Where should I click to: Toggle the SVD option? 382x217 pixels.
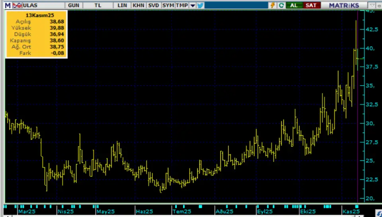click(x=153, y=5)
